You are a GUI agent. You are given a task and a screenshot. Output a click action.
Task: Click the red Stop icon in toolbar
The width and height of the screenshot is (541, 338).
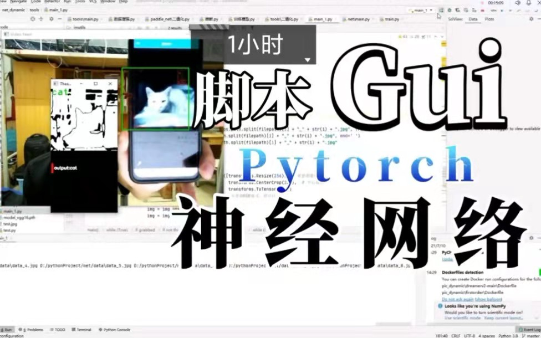483,11
